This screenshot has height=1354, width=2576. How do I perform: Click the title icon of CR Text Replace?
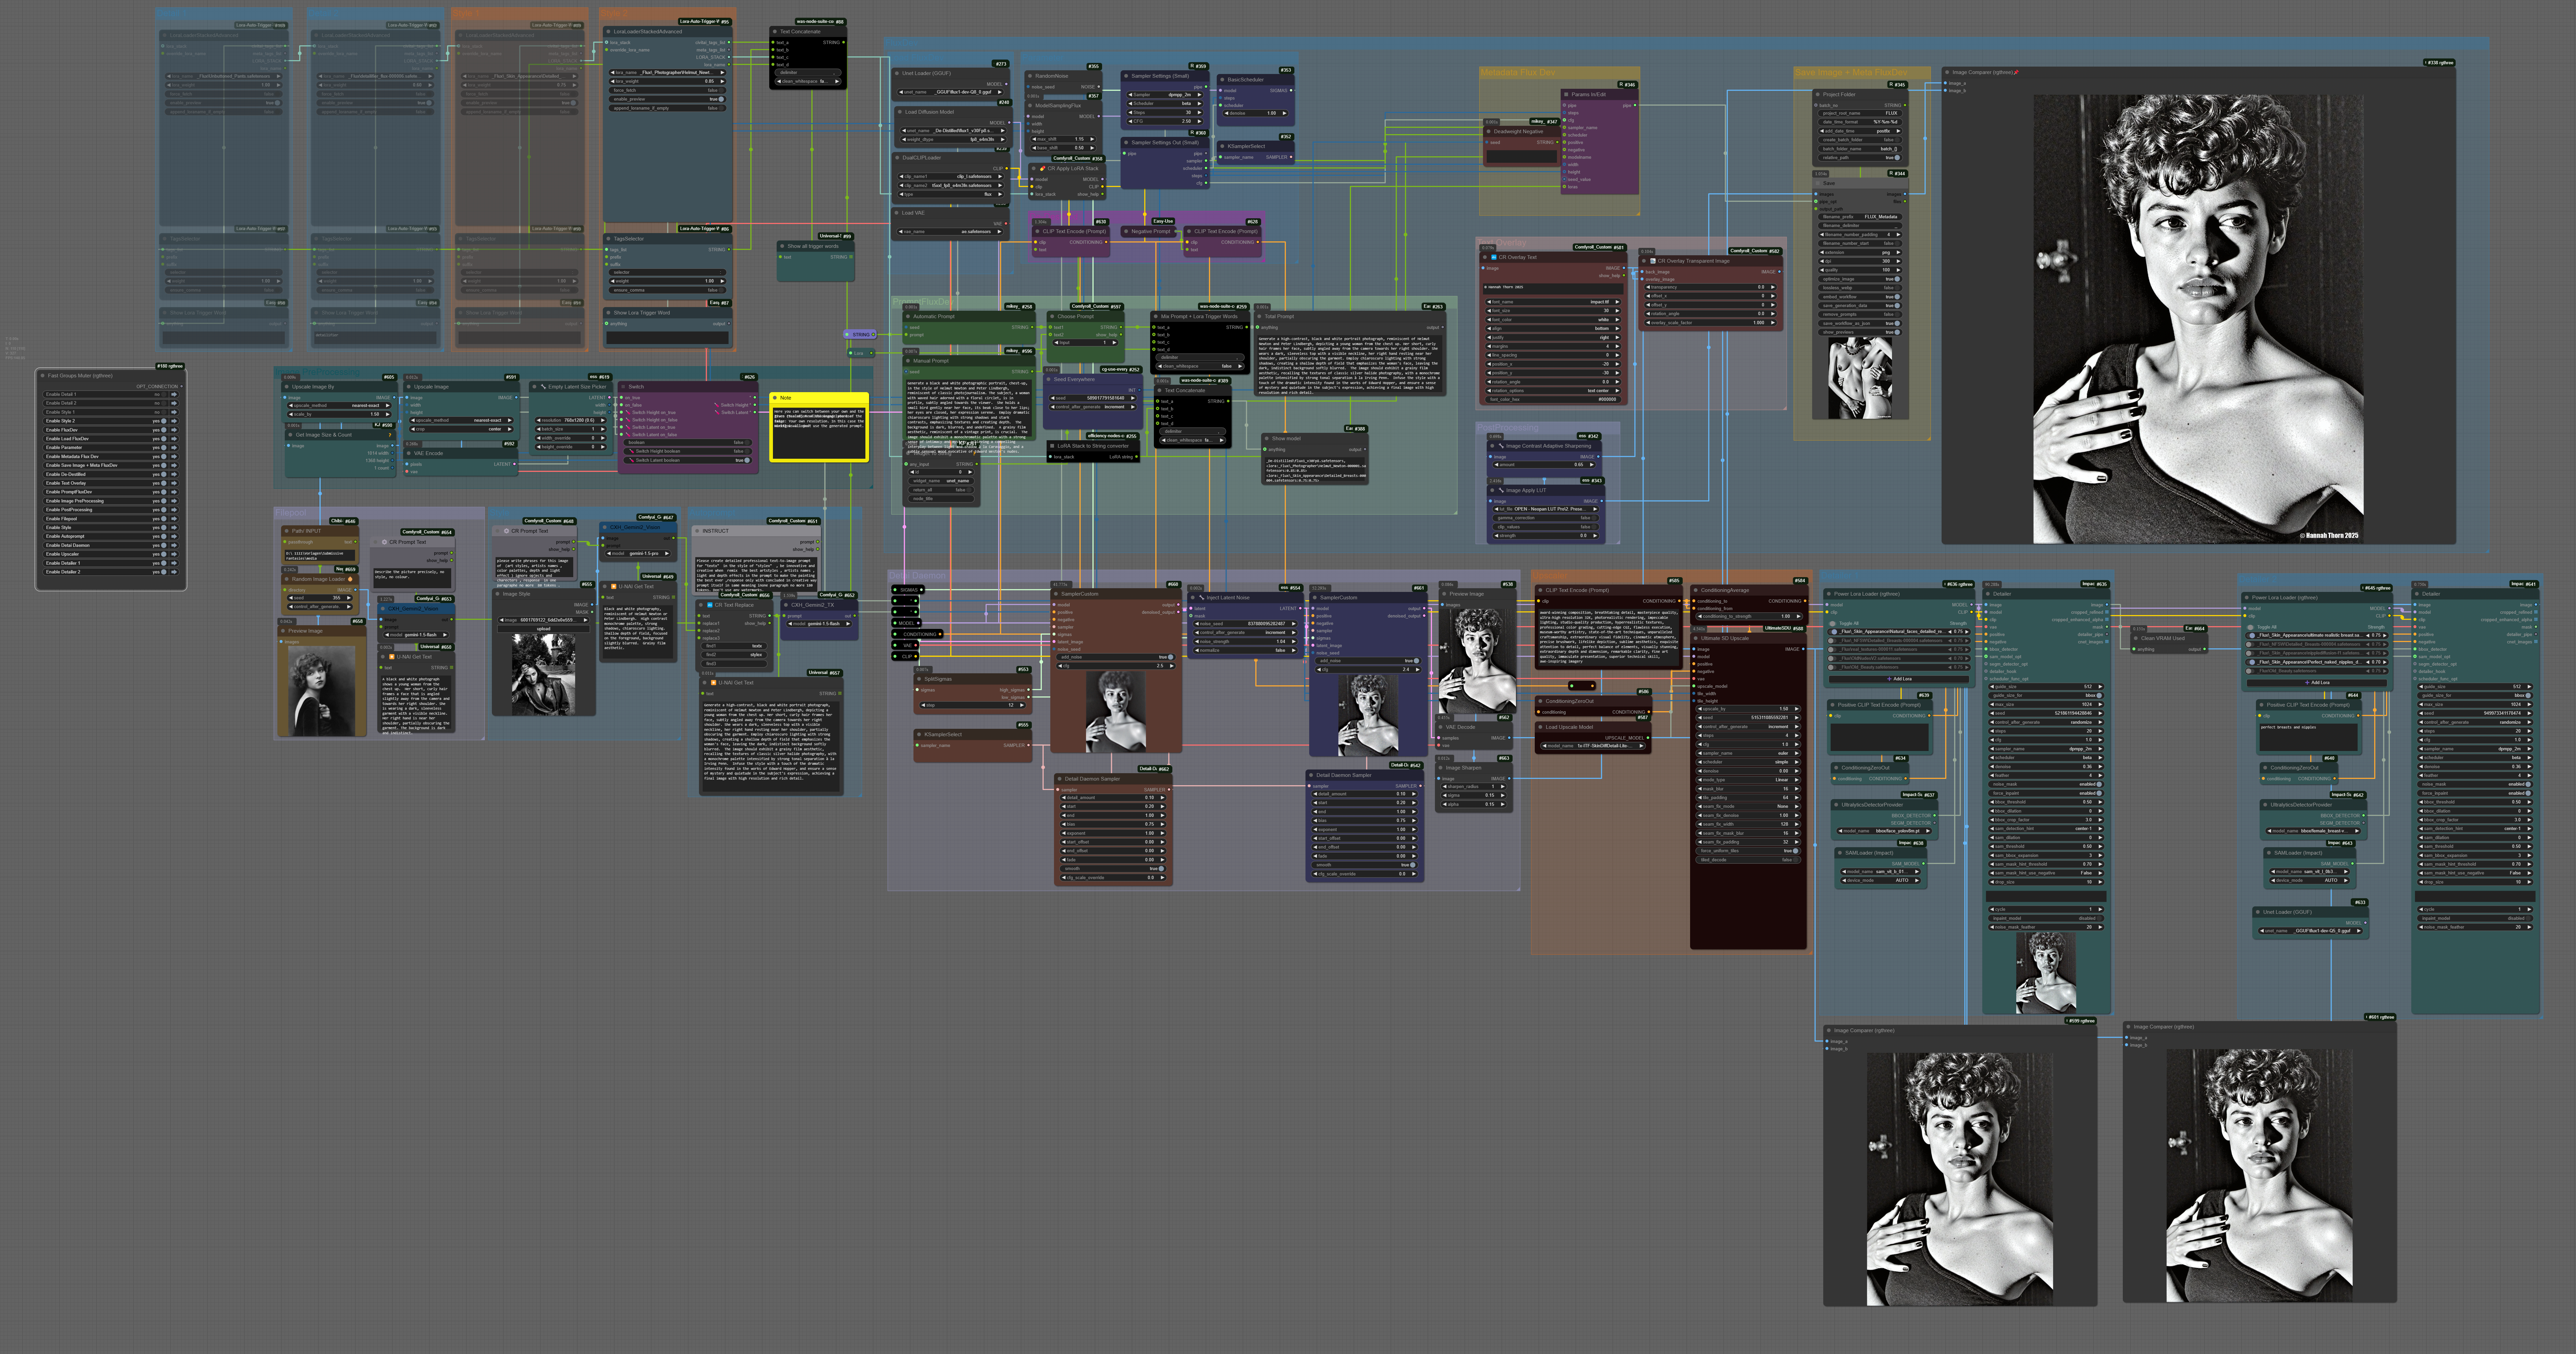point(710,605)
